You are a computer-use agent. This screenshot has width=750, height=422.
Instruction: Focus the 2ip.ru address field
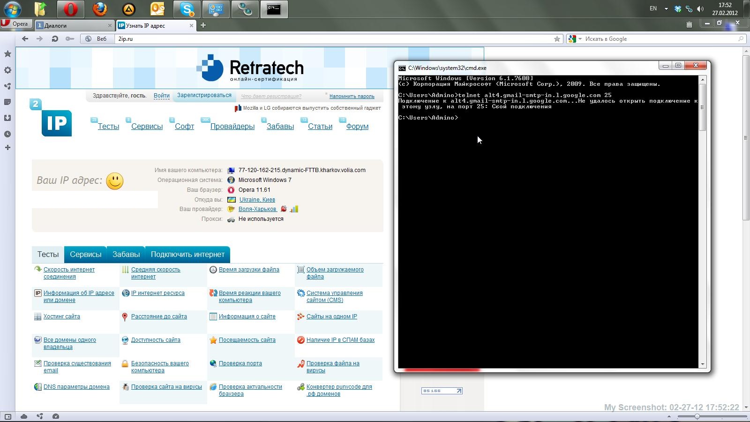tap(333, 39)
